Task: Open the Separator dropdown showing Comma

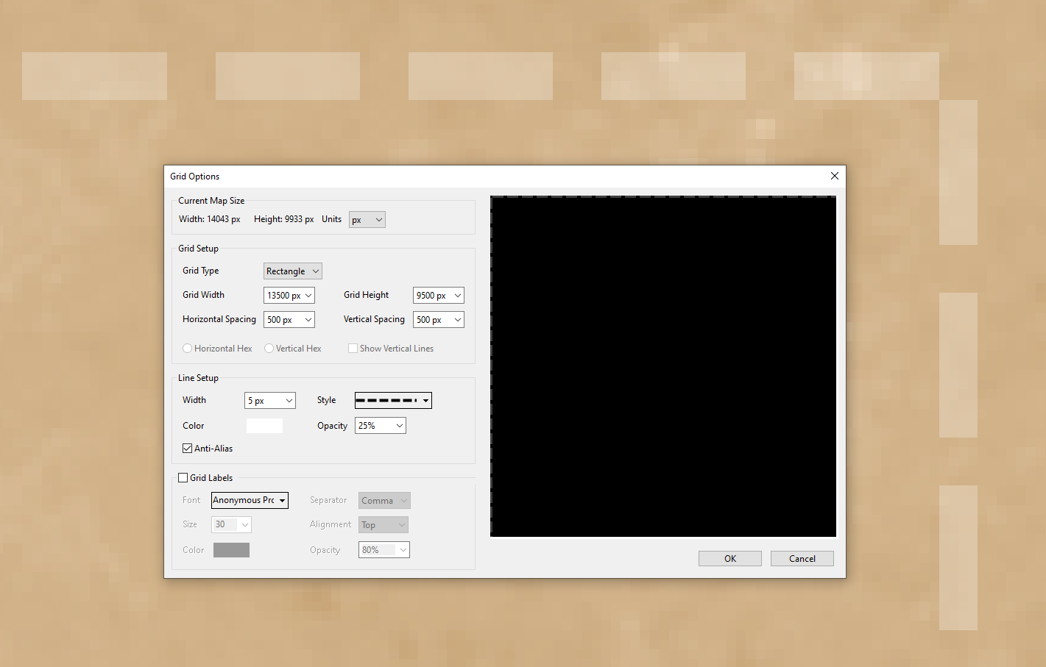Action: pos(384,501)
